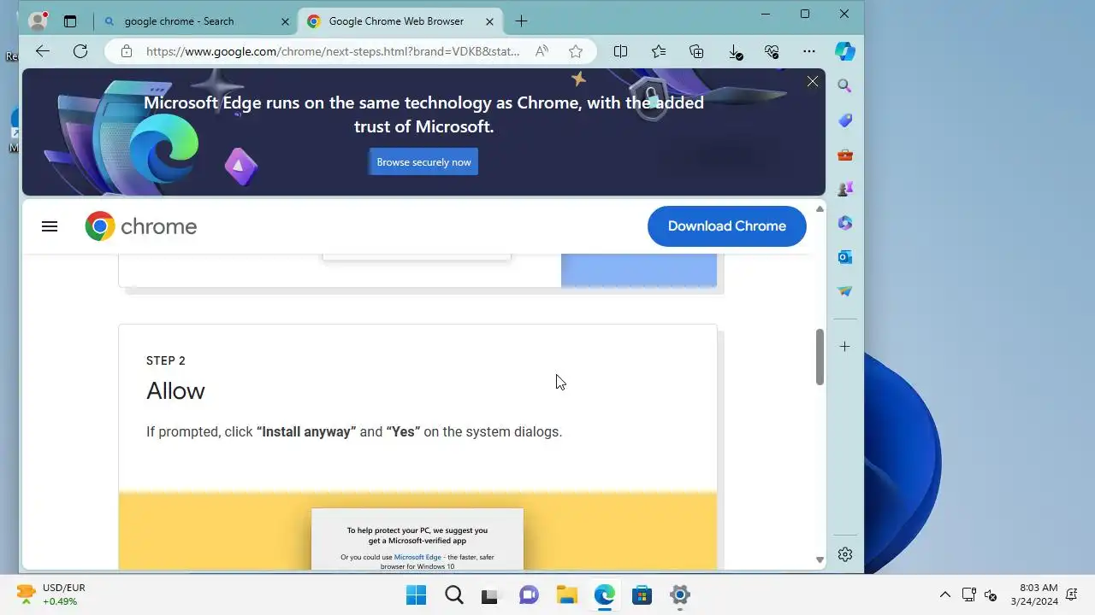
Task: Open Collections
Action: [696, 51]
